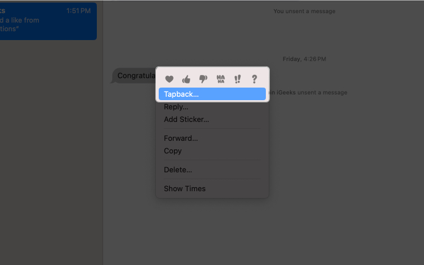This screenshot has height=265, width=424.
Task: Select Show Times menu item
Action: point(212,188)
